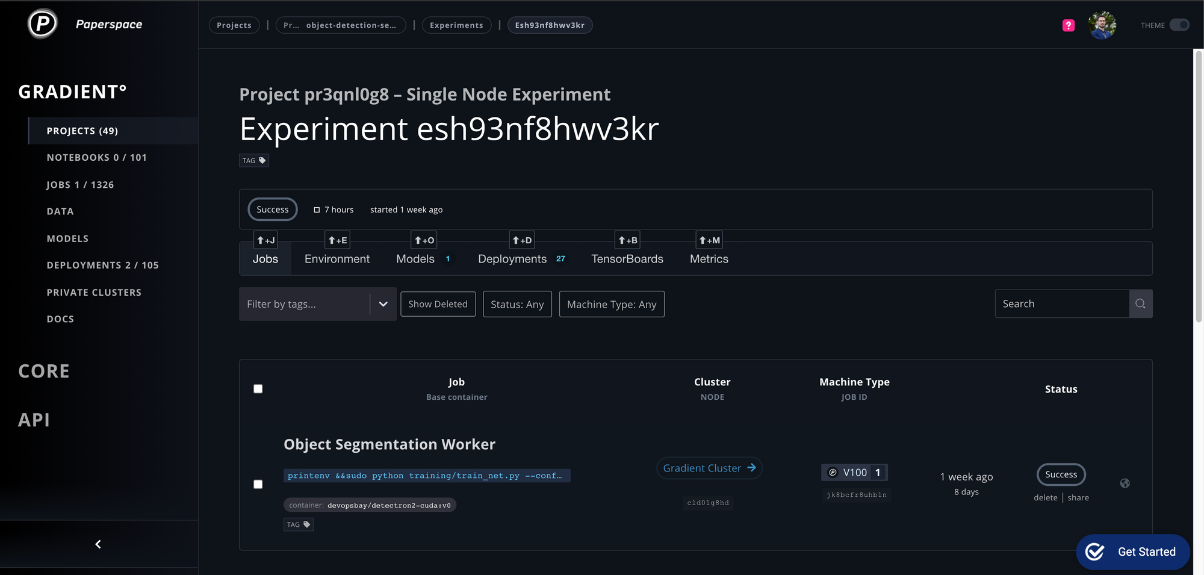Click the Show Deleted button
Viewport: 1204px width, 575px height.
pyautogui.click(x=438, y=304)
